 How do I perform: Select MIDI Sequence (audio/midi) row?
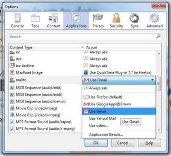45,94
